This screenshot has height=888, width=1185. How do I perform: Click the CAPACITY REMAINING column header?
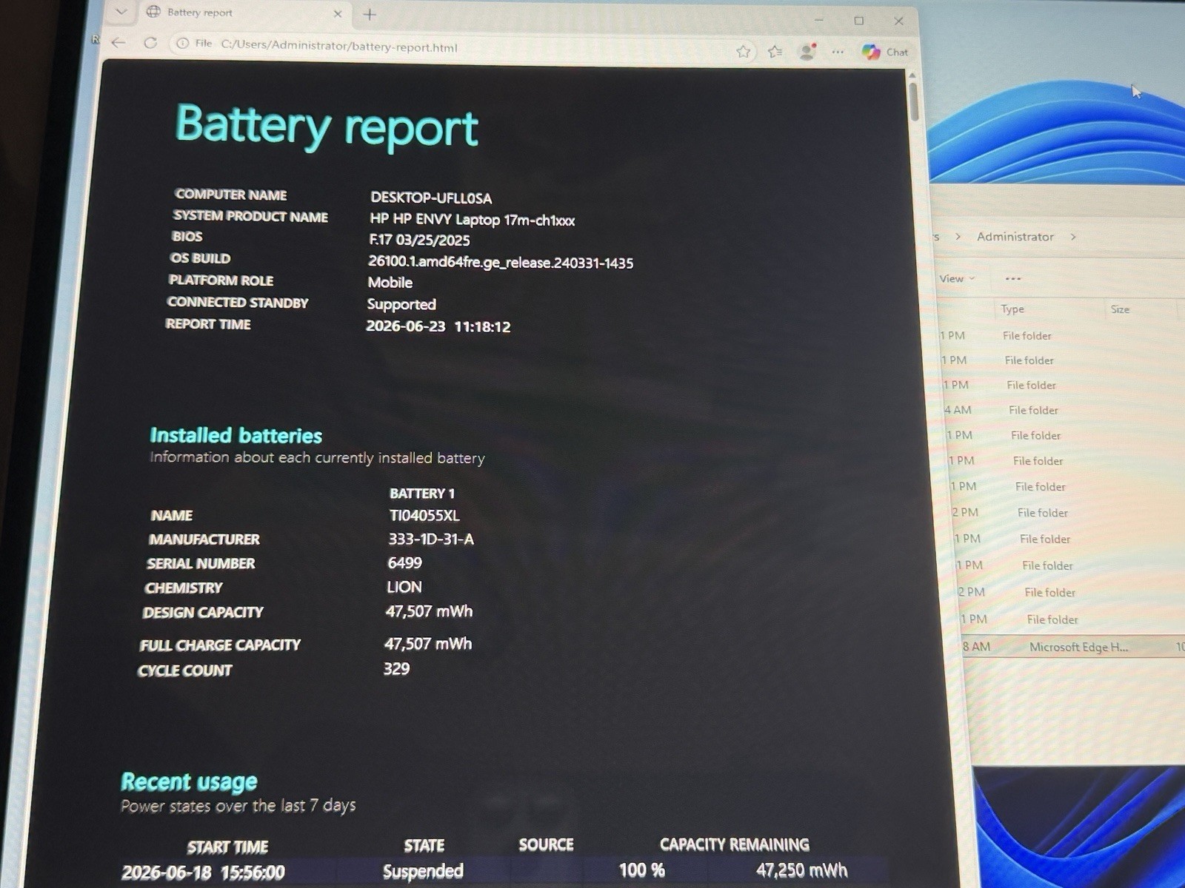pyautogui.click(x=735, y=845)
